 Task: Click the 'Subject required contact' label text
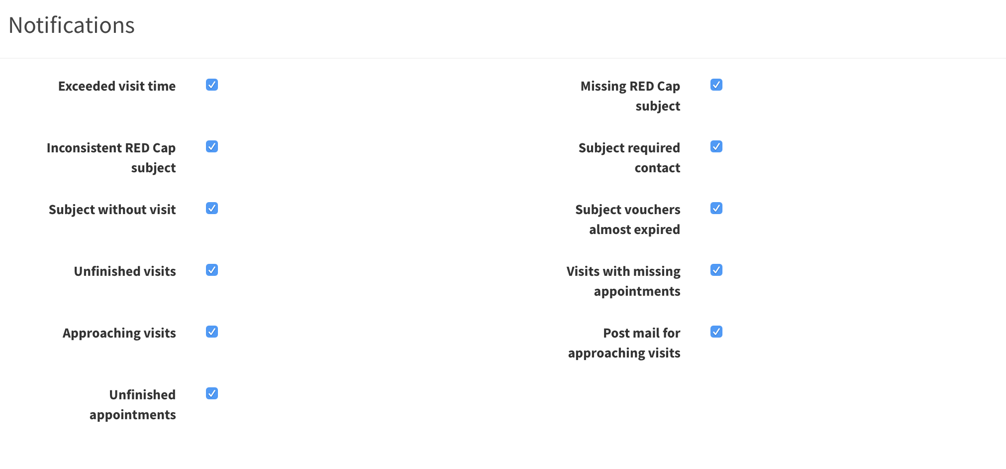[x=629, y=157]
